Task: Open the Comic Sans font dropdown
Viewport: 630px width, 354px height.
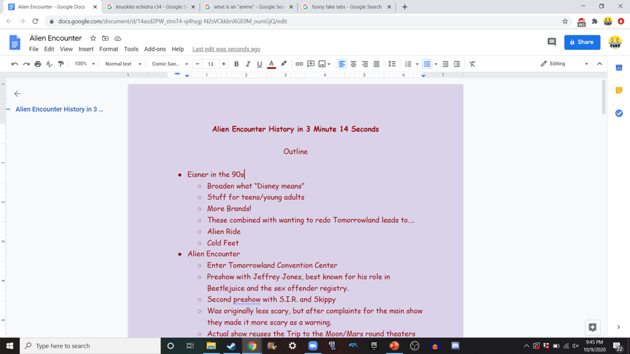Action: (170, 64)
